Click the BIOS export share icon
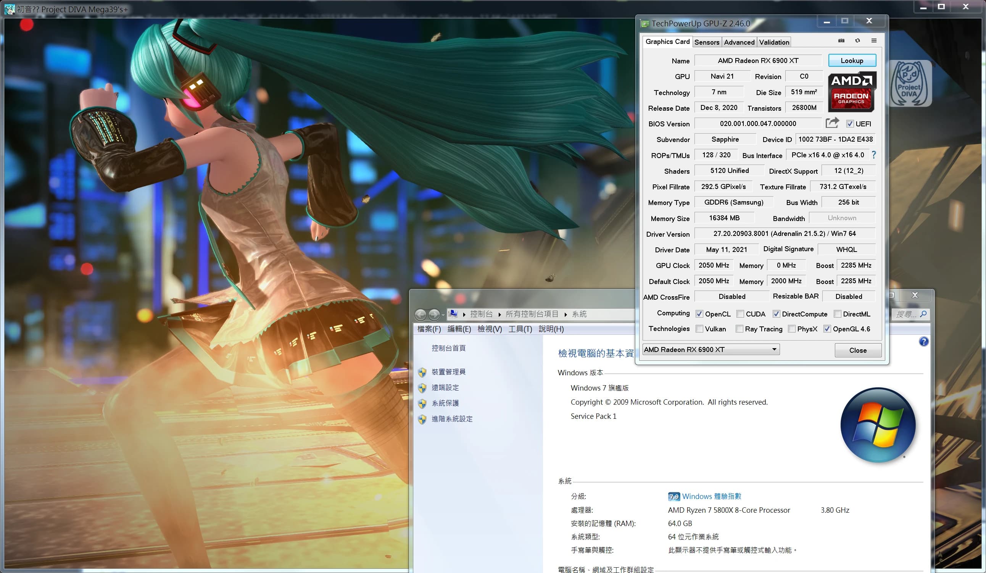 [832, 123]
